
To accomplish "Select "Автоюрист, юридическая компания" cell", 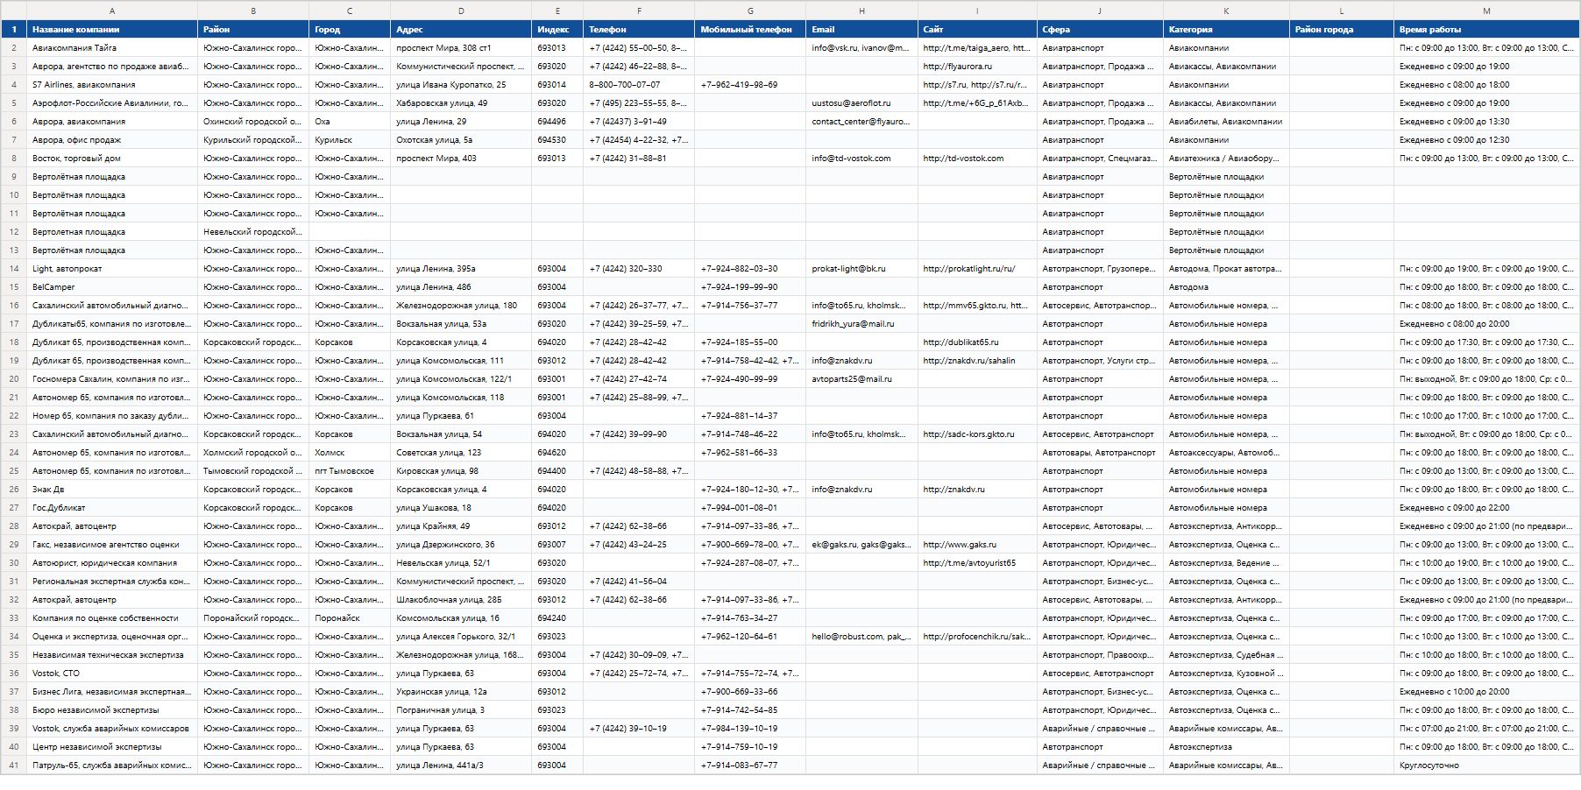I will [112, 563].
